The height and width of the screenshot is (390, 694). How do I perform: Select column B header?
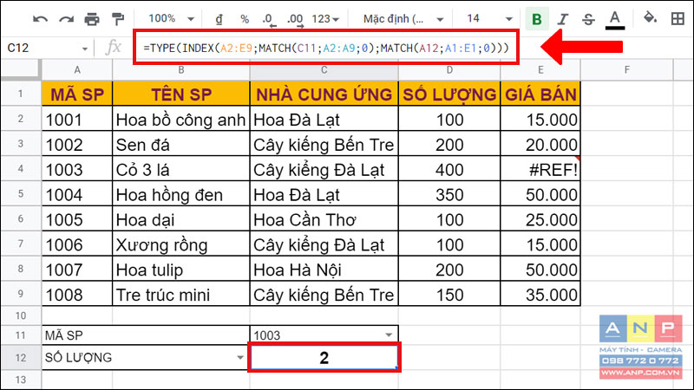[x=181, y=70]
